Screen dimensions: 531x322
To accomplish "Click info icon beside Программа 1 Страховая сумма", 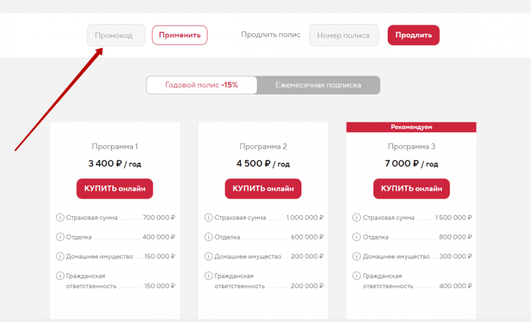I will (60, 218).
